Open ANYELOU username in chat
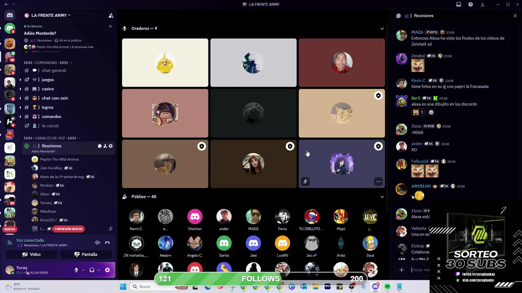This screenshot has height=293, width=522. (x=421, y=186)
